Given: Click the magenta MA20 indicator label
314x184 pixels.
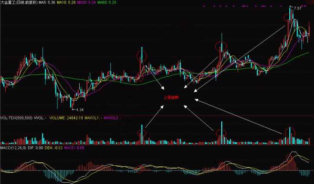Looking at the screenshot, I should 89,3.
